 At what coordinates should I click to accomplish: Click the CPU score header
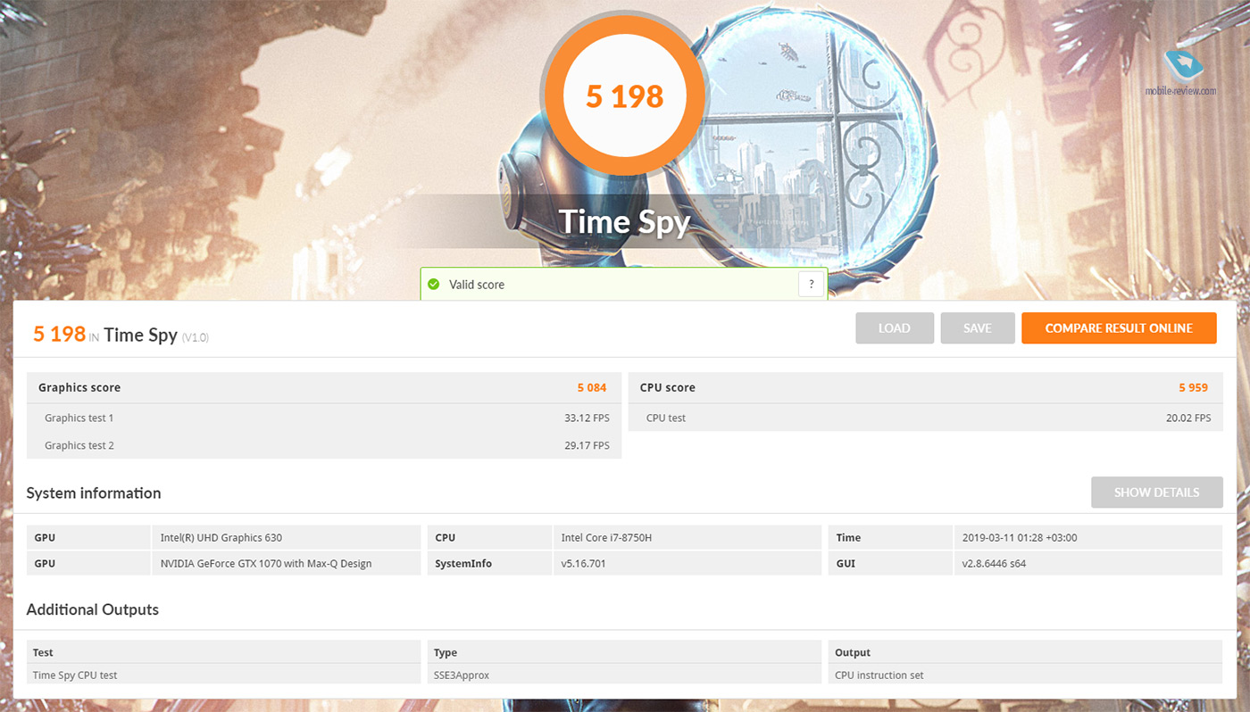pos(667,387)
